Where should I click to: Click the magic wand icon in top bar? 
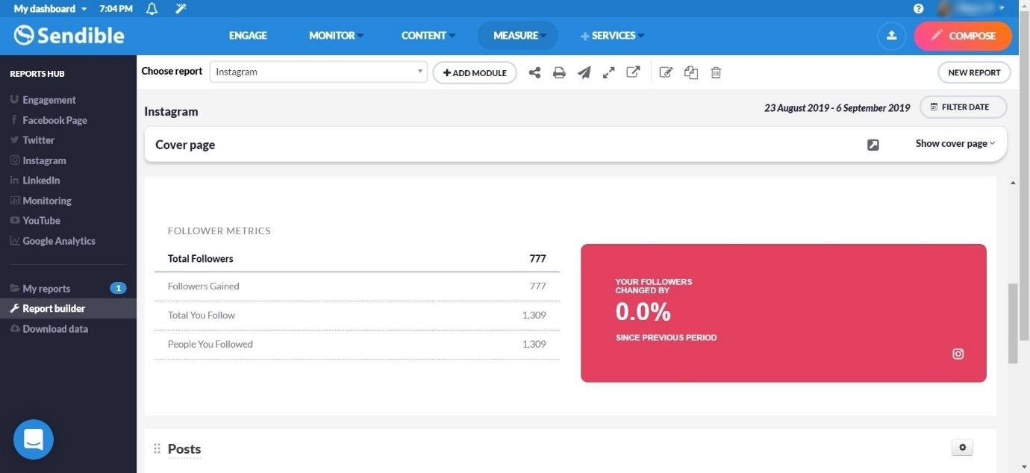pyautogui.click(x=181, y=9)
